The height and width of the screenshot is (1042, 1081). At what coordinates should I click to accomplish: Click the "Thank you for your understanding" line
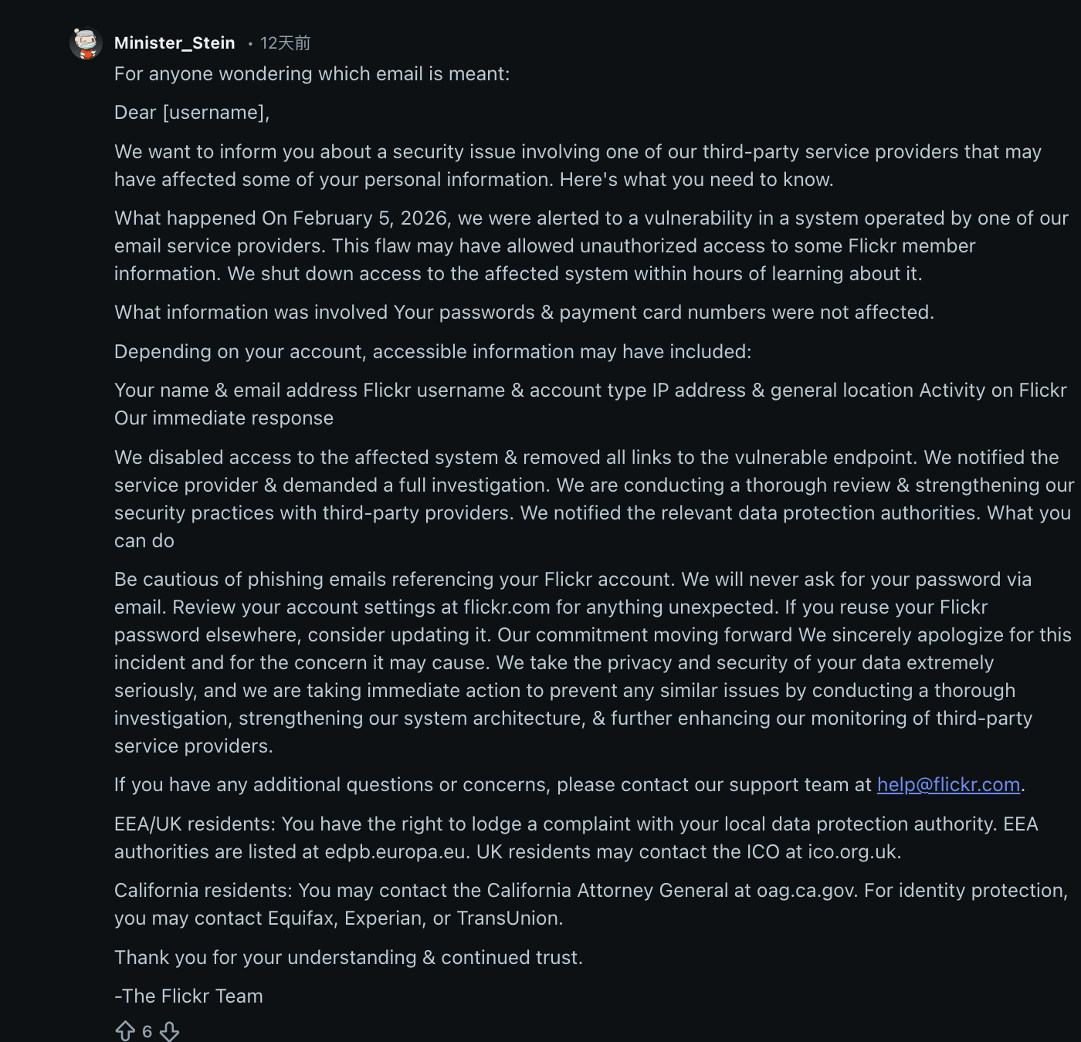click(x=348, y=958)
